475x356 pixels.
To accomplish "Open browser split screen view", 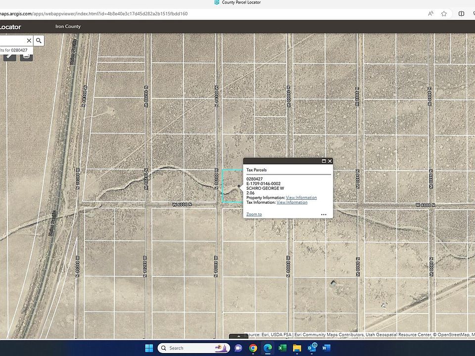I will [x=461, y=14].
